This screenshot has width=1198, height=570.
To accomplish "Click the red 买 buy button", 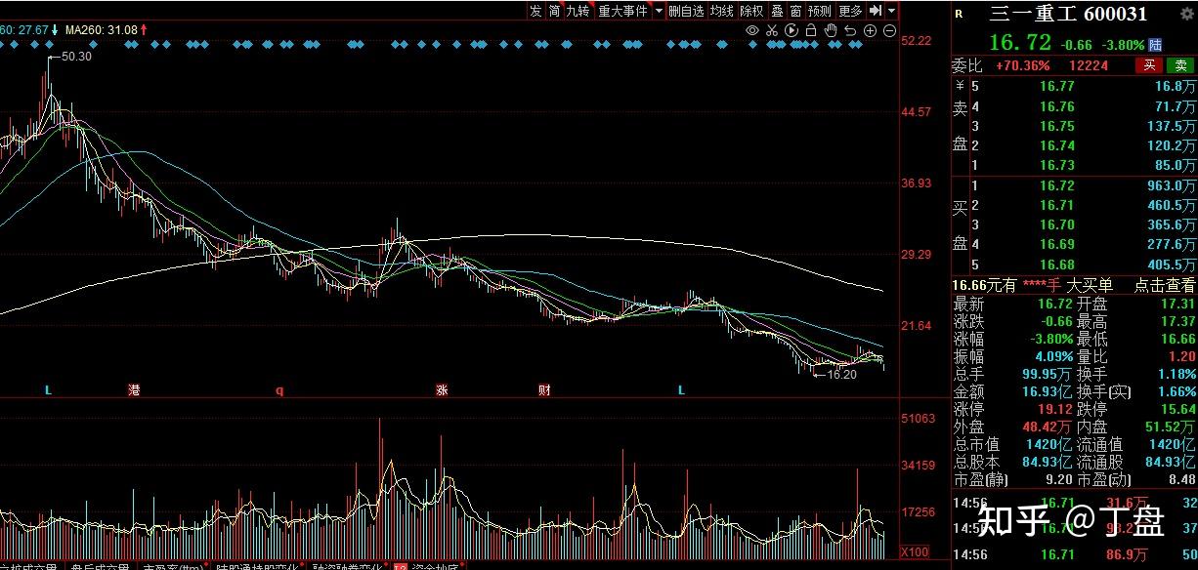I will 1149,65.
